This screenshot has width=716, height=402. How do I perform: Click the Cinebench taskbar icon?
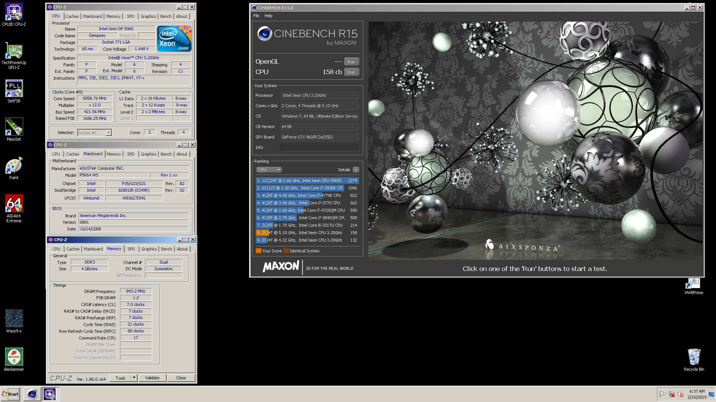tap(32, 394)
